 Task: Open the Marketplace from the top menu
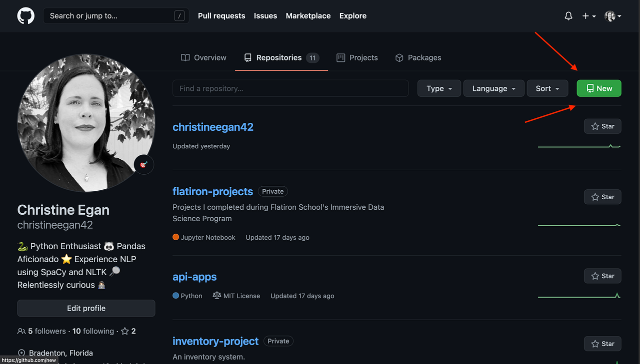308,15
